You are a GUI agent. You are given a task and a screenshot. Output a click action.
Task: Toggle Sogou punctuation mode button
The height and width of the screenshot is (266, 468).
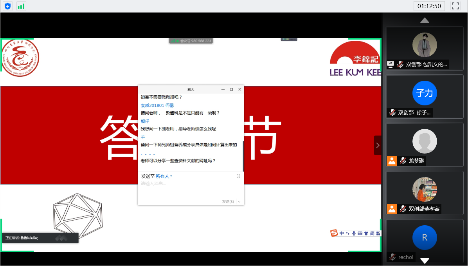[x=347, y=233]
